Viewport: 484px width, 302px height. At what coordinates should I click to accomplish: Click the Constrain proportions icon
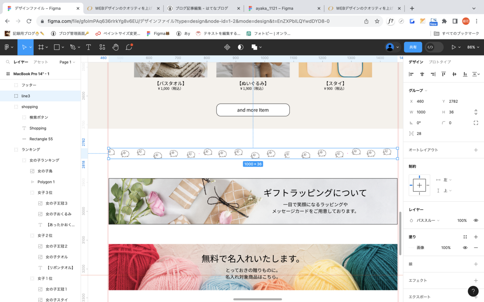(476, 112)
